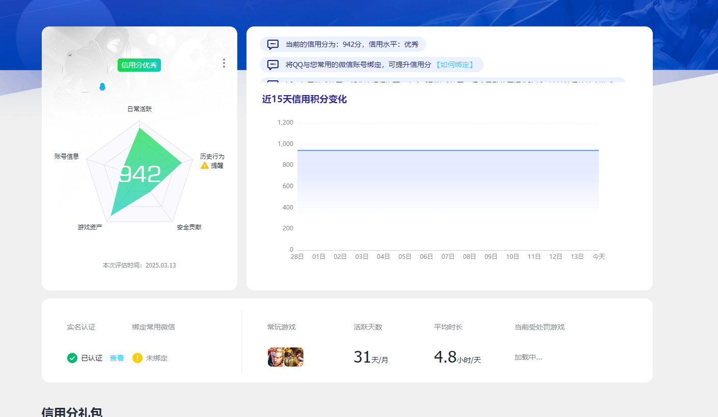This screenshot has width=718, height=417.
Task: Click the green verified checkmark icon
Action: pos(72,358)
